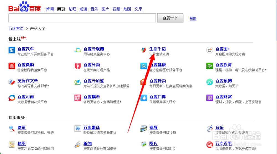
Task: Click the 百度图+ icon
Action: [209, 50]
